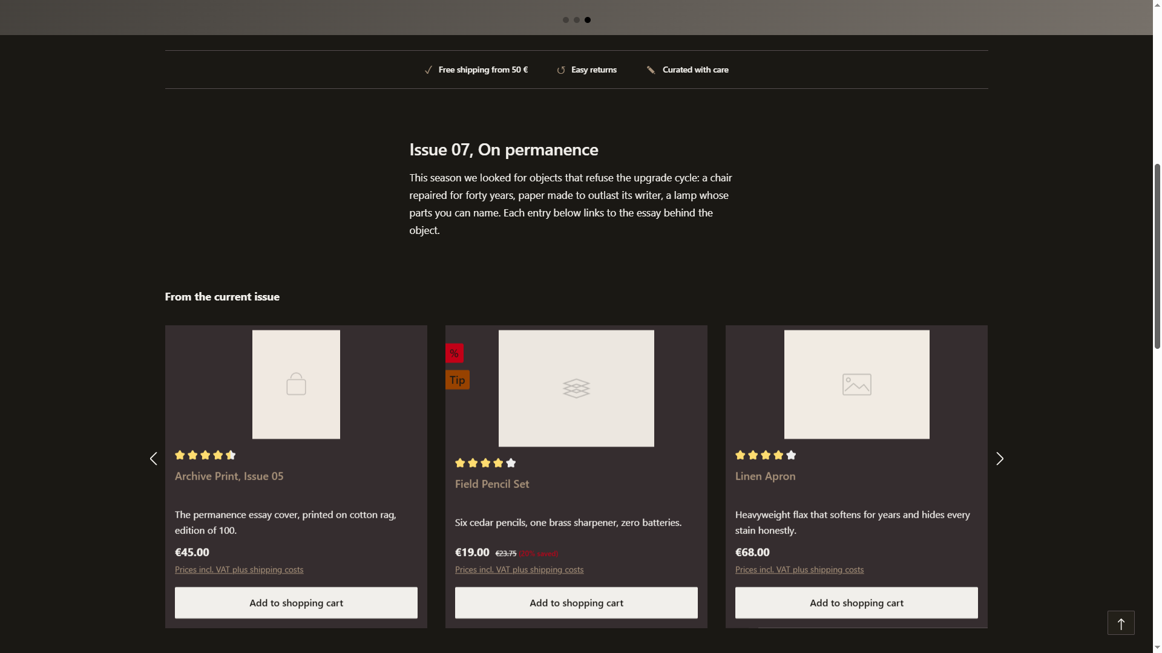
Task: Click the permanence essay cover description text
Action: (x=286, y=522)
